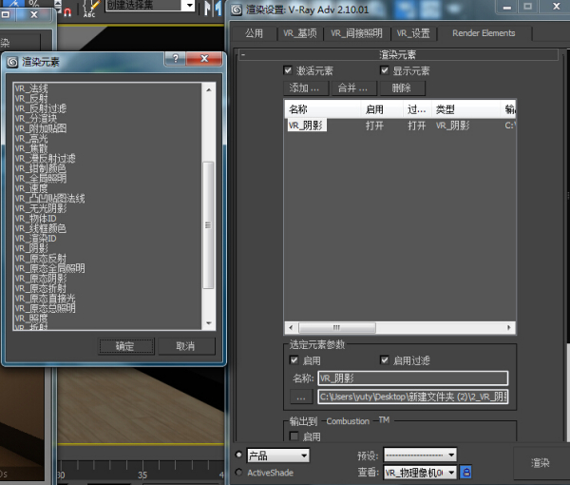
Task: Select VR_高光 list entry
Action: coord(31,139)
